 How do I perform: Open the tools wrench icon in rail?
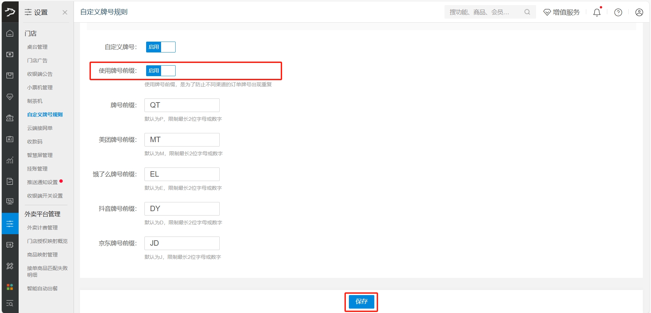10,266
